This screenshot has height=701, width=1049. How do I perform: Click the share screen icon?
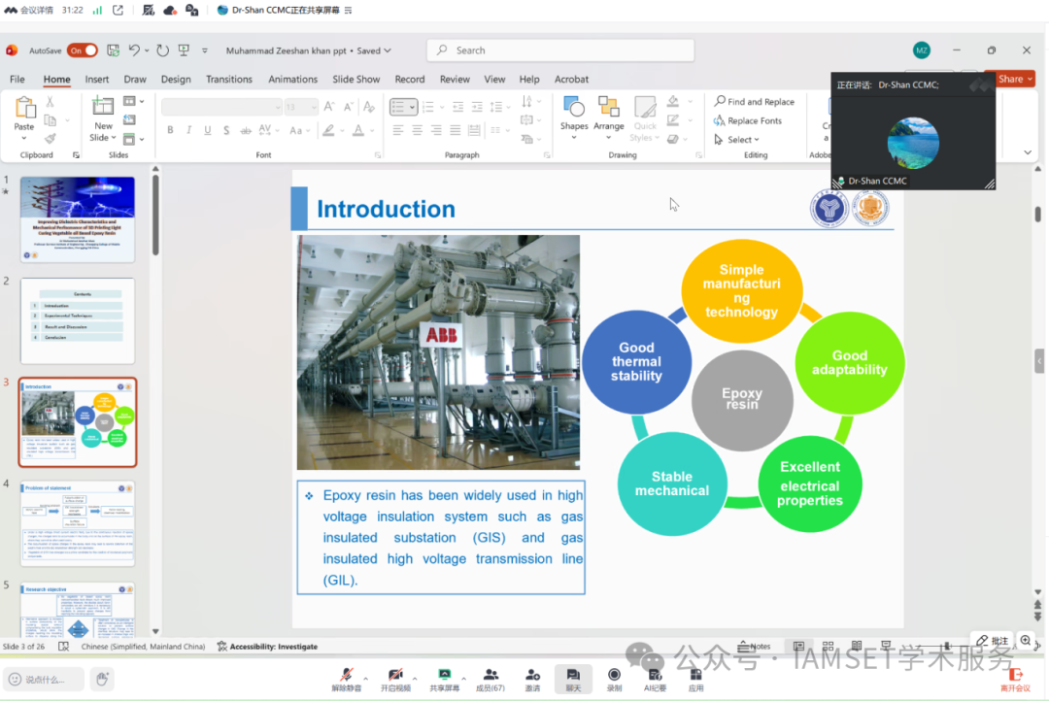[x=444, y=675]
